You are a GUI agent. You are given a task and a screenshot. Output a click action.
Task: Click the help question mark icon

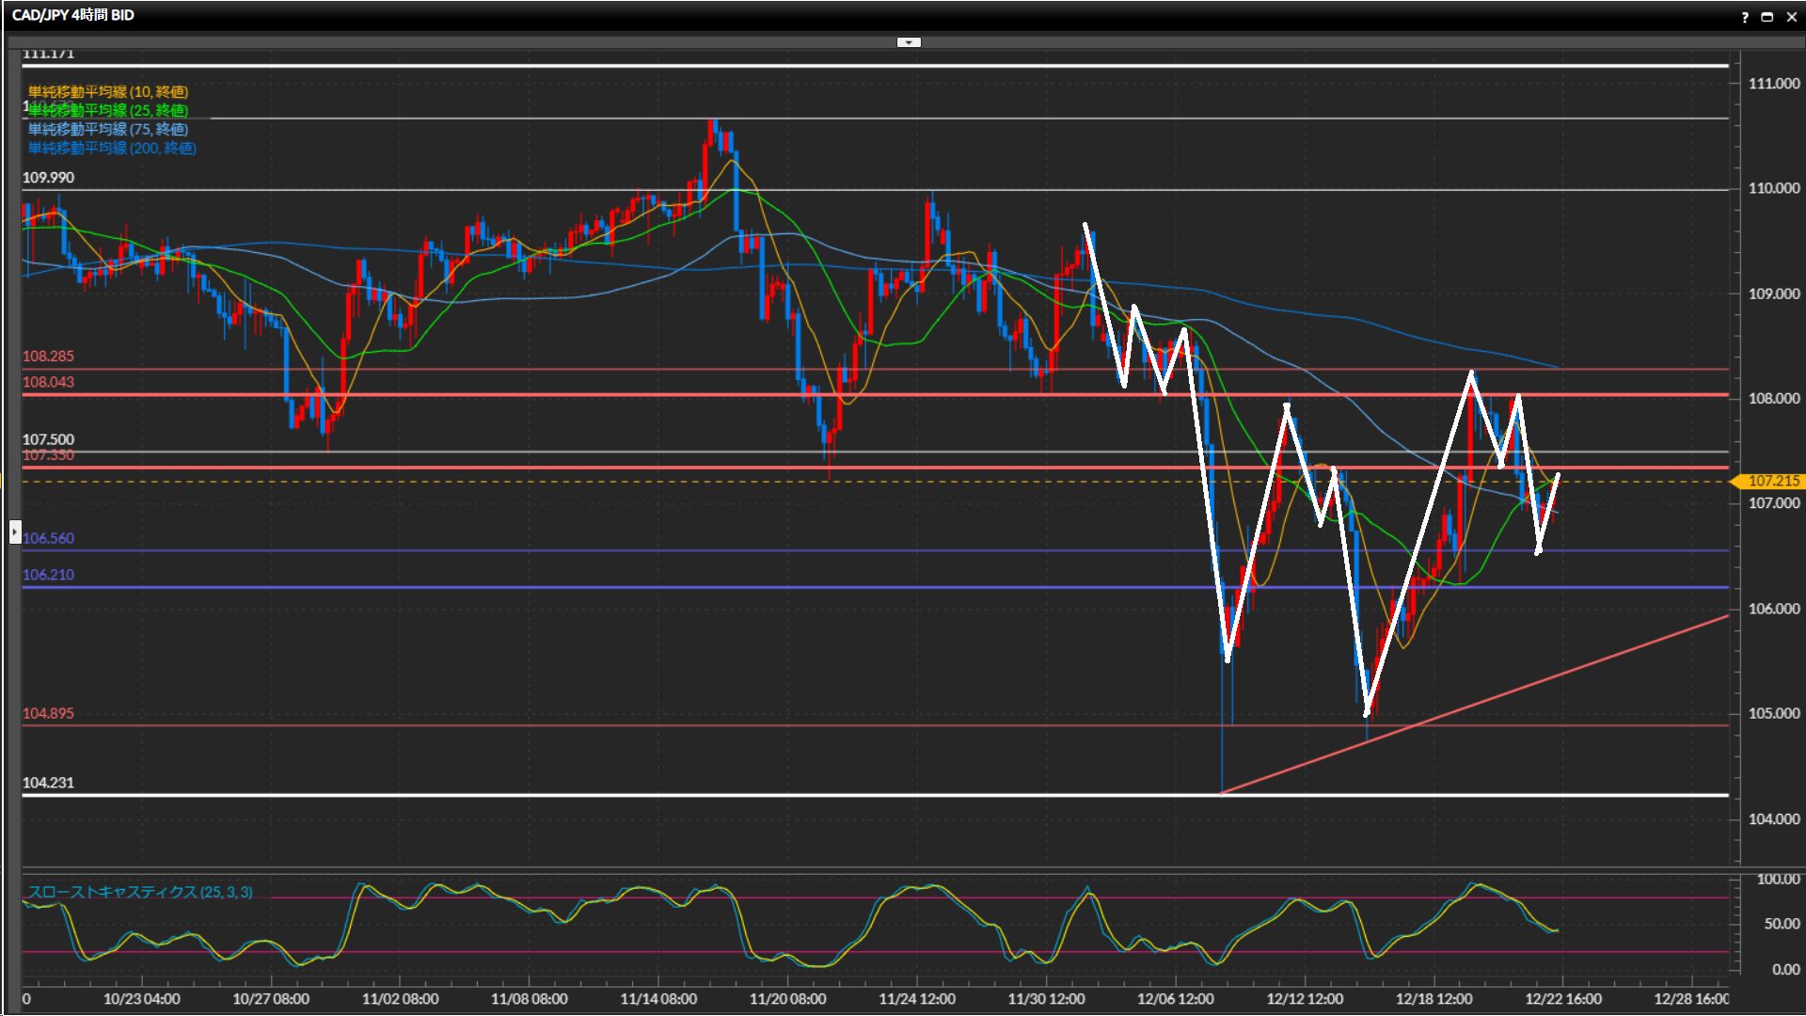click(x=1745, y=17)
